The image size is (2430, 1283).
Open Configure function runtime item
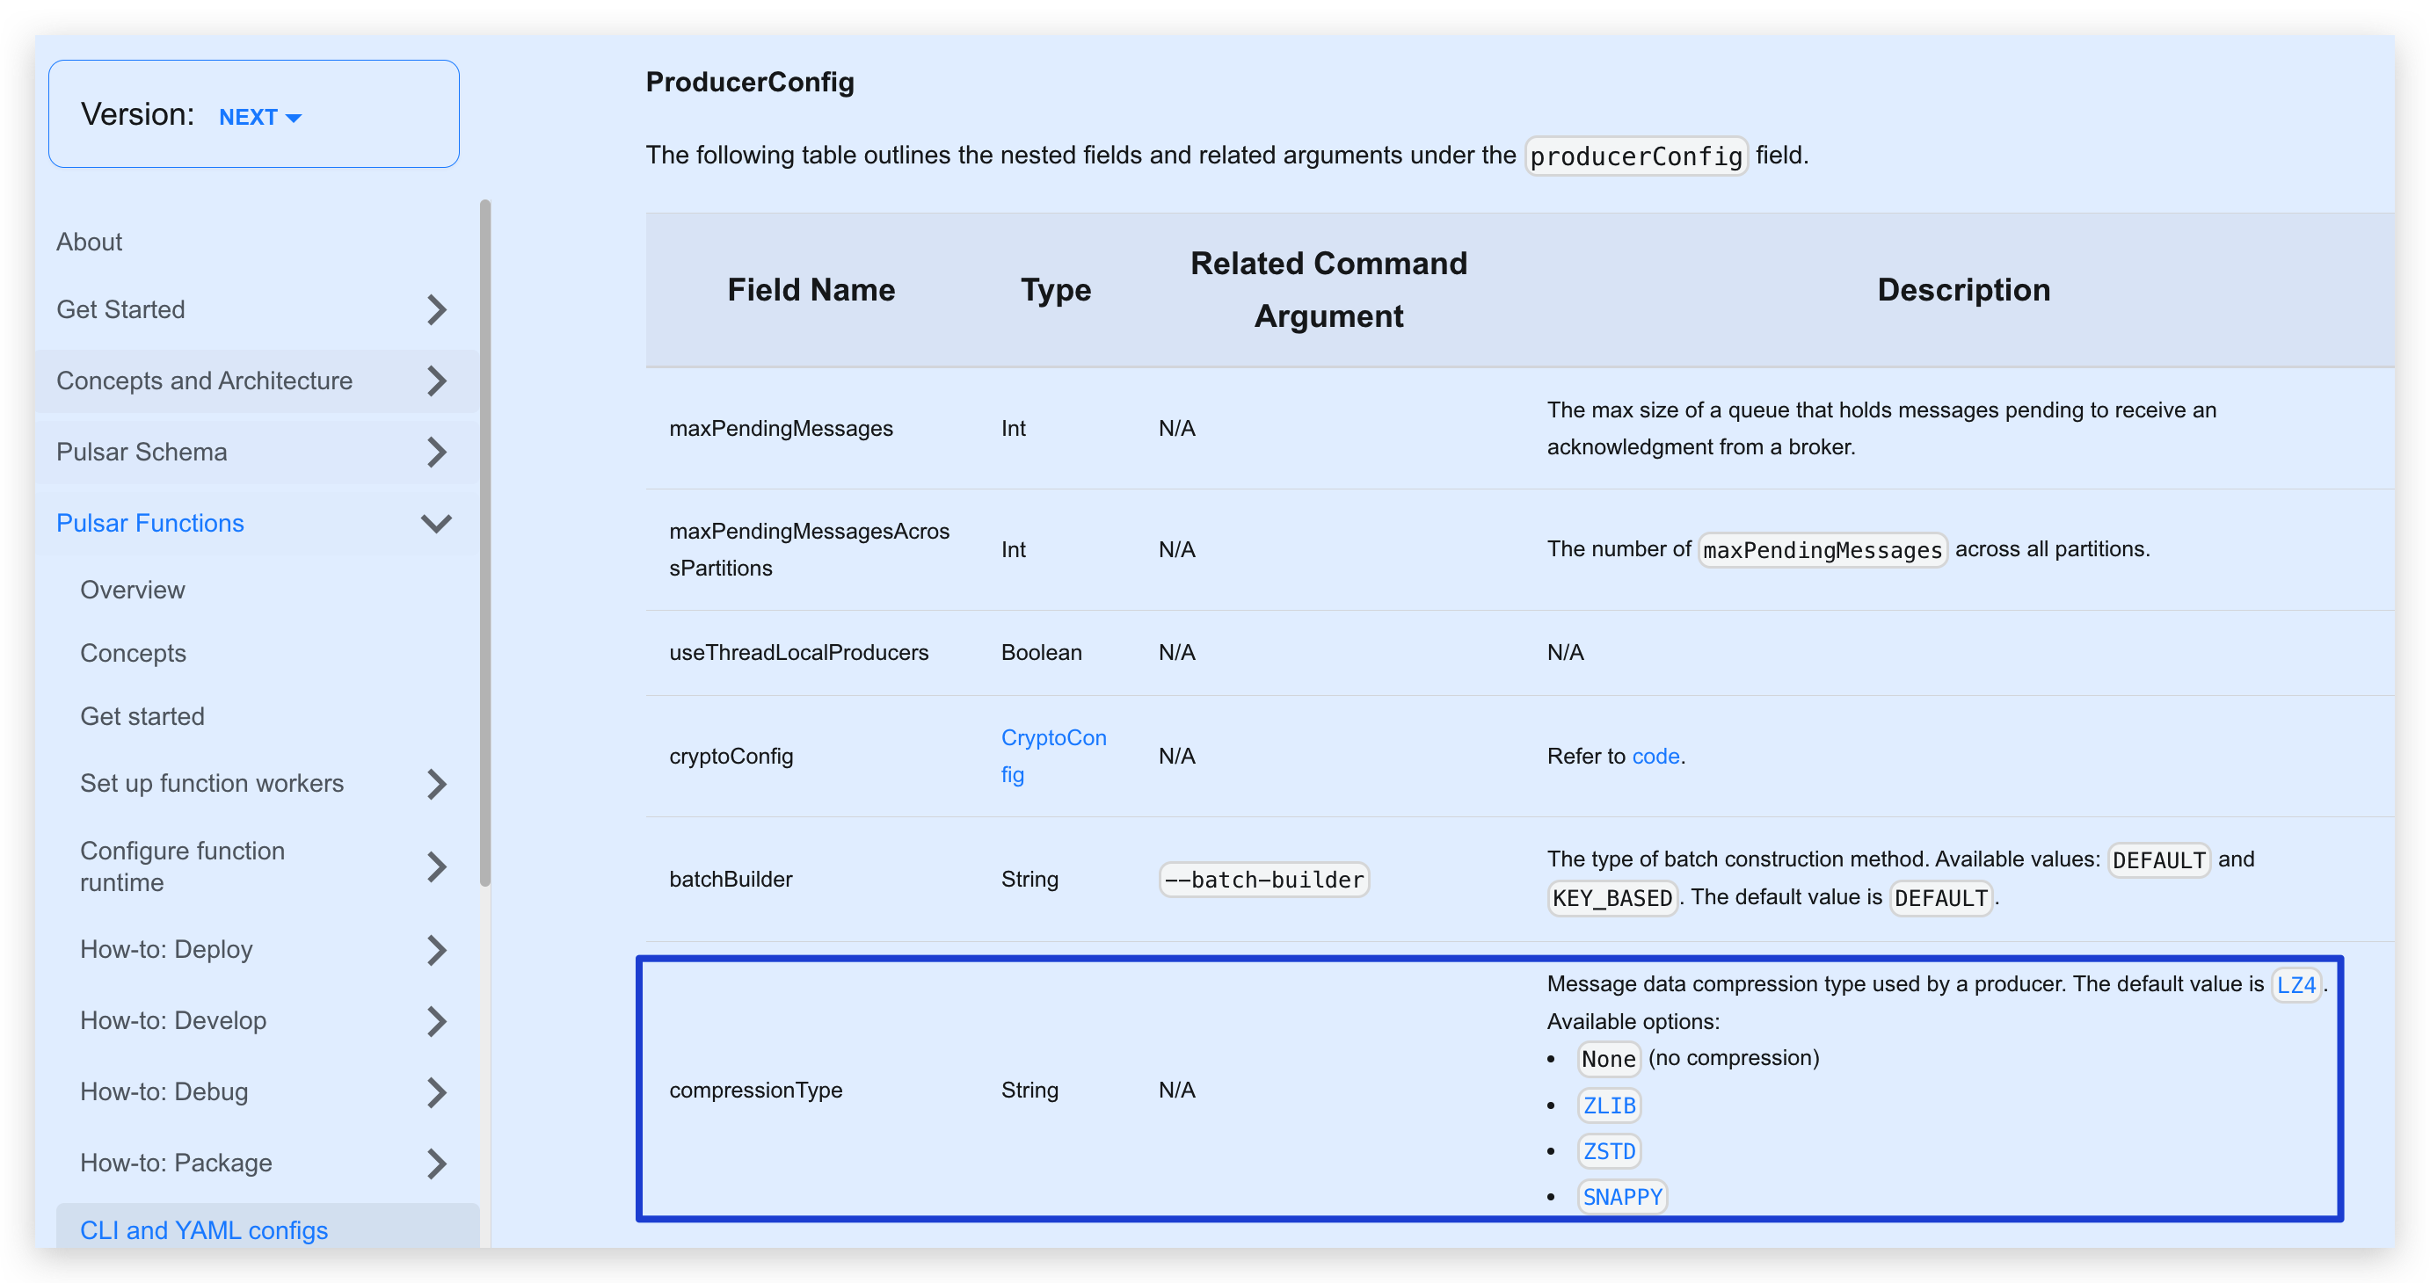[x=182, y=866]
